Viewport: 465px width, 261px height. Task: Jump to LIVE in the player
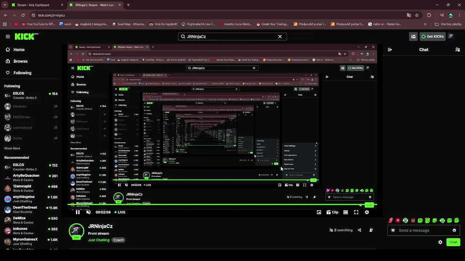[120, 212]
